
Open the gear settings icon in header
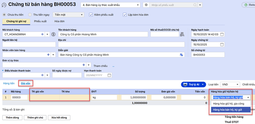146,5
